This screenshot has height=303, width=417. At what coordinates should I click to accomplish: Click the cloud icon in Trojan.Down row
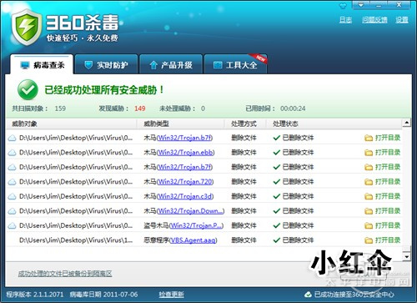tap(12, 211)
